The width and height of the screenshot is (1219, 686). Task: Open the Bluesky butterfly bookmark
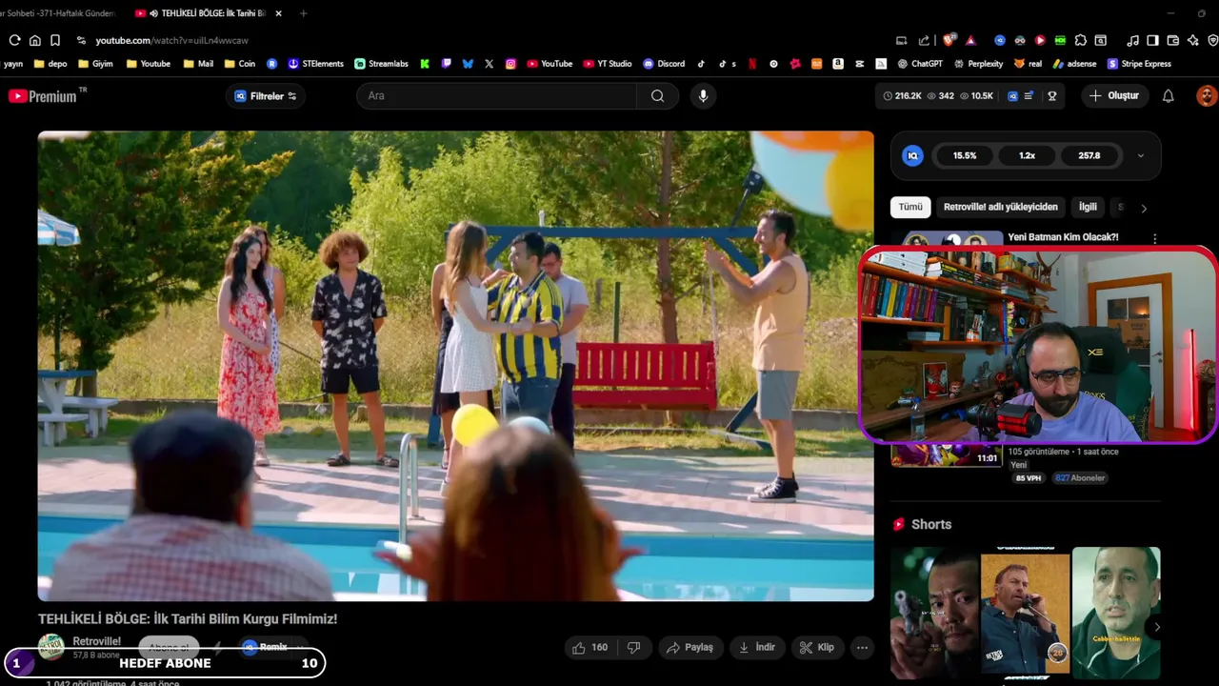[468, 64]
